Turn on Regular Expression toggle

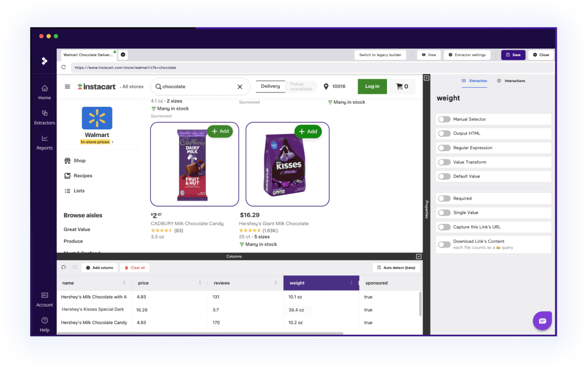click(x=444, y=148)
